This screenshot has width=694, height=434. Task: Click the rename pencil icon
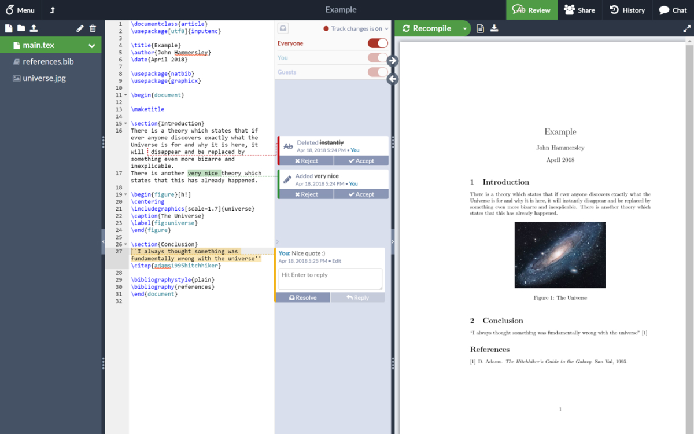pos(80,29)
